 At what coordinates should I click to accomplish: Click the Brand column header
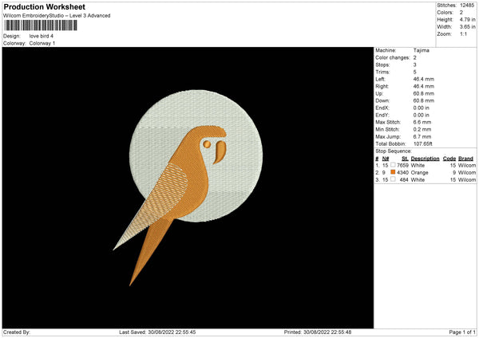[466, 159]
